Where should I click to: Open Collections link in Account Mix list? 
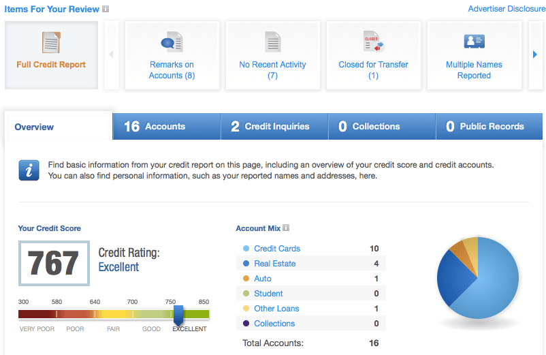[274, 323]
